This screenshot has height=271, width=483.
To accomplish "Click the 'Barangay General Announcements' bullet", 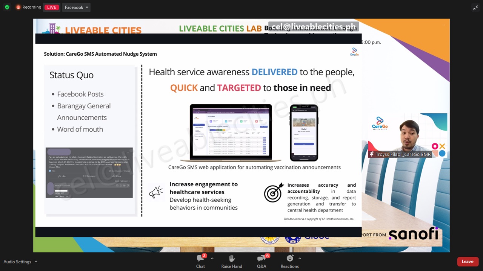I will [84, 111].
